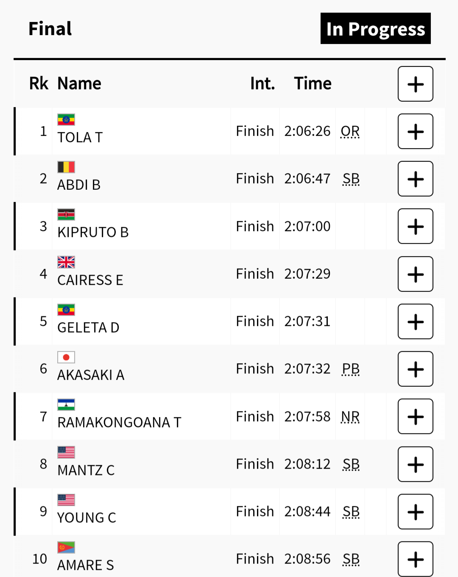Open the plus button beside AKASAKI A

tap(415, 369)
